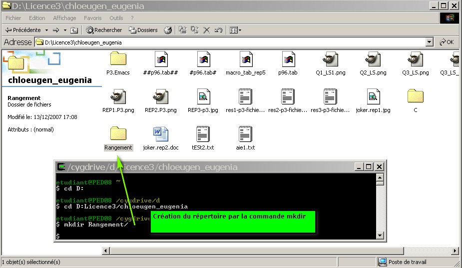Select the Q2_LS.png image icon
Screen dimensions: 462x268
(373, 58)
